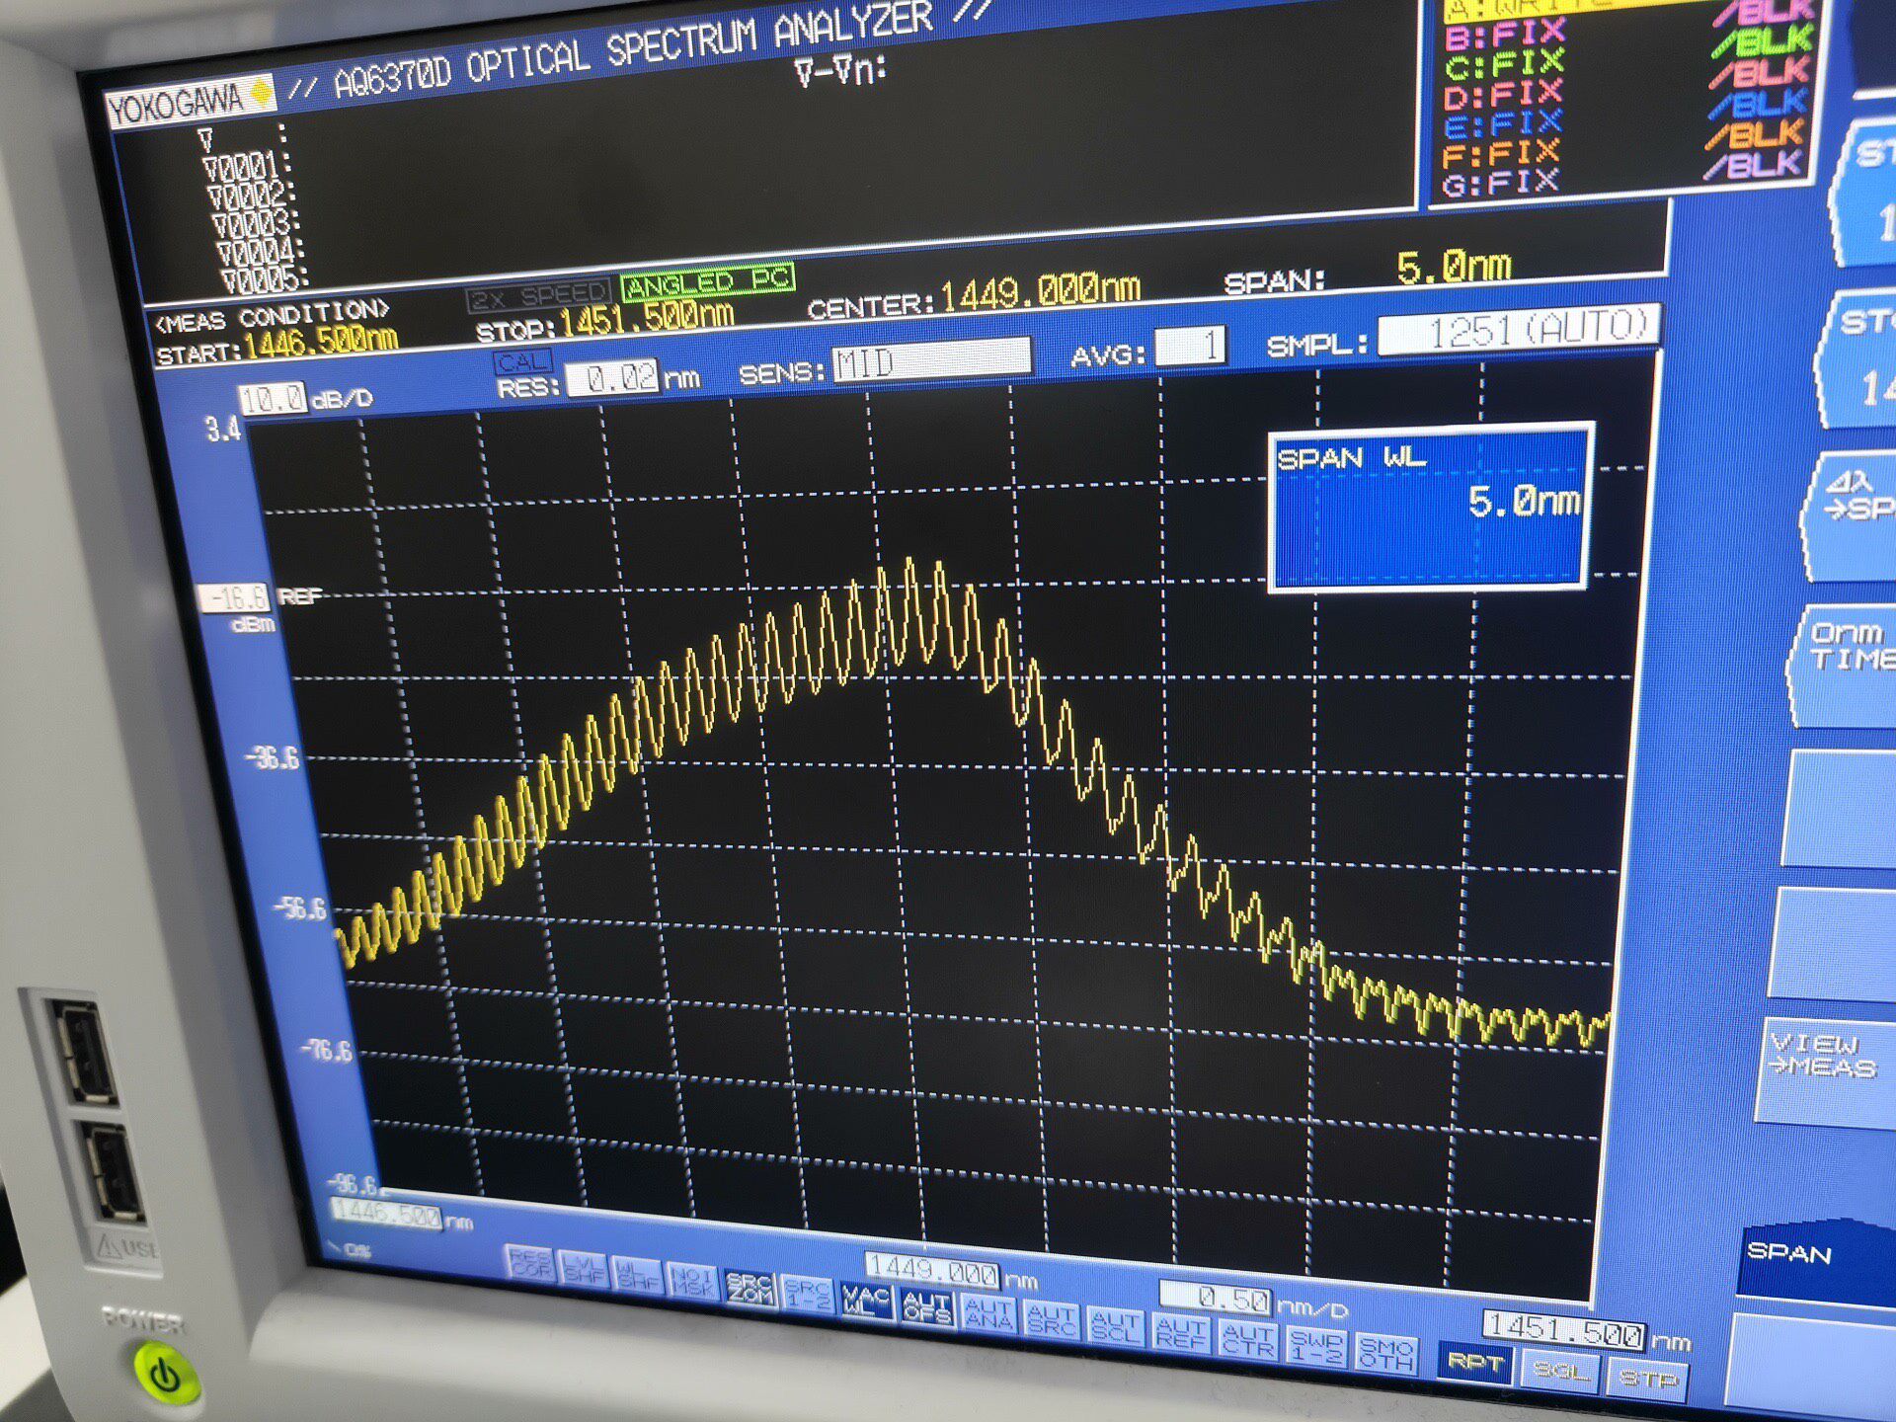Click the AUT CTR status icon

tap(1247, 1339)
